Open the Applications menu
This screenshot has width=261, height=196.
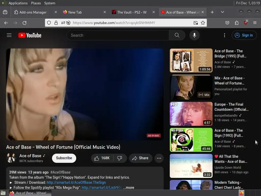(18, 3)
